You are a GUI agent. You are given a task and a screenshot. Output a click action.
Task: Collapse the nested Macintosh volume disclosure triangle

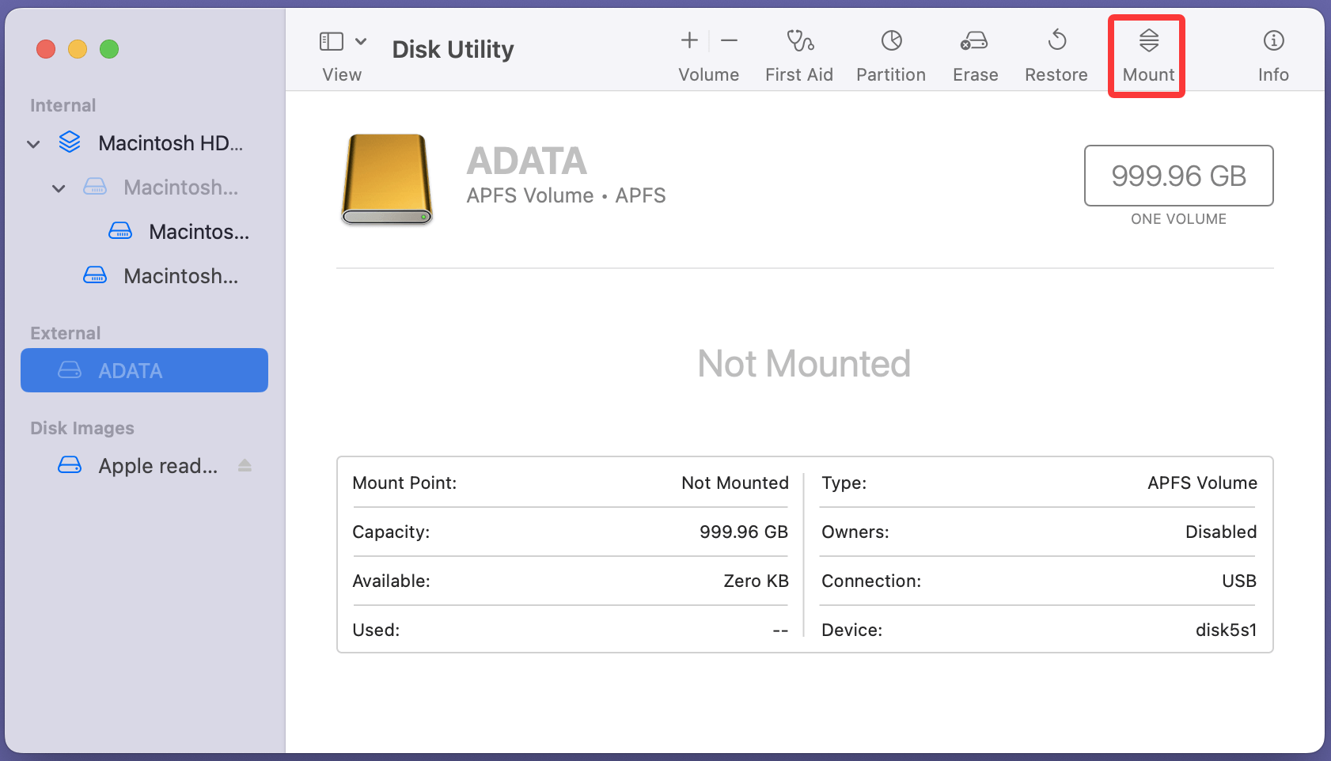pyautogui.click(x=58, y=188)
